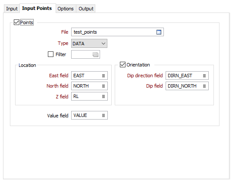This screenshot has width=232, height=183.
Task: Open file browser icon in File field
Action: (159, 32)
